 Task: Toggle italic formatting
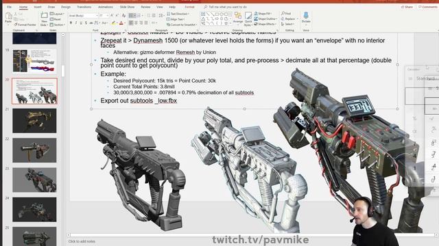[x=76, y=23]
